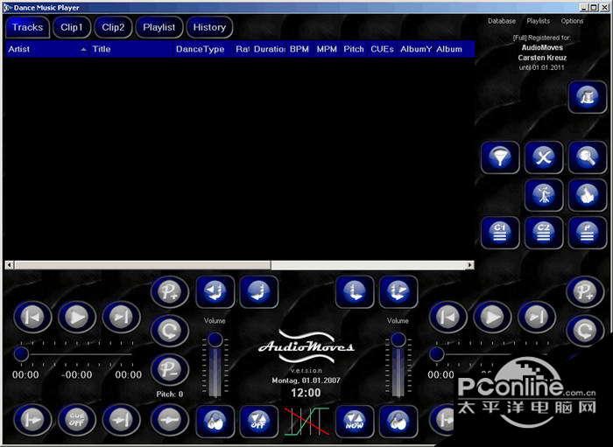The height and width of the screenshot is (447, 613).
Task: Toggle right deck headphone pre-listen
Action: pyautogui.click(x=398, y=422)
